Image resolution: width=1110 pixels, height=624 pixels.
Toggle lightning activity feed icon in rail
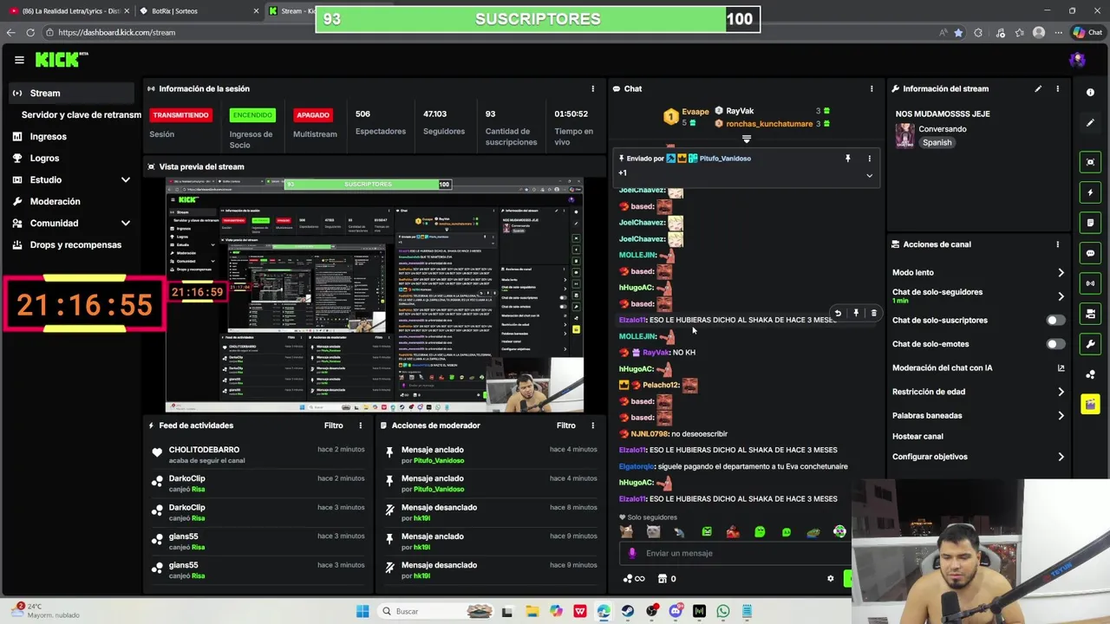pyautogui.click(x=1090, y=192)
